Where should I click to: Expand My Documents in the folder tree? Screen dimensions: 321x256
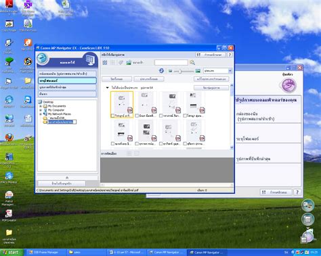41,106
